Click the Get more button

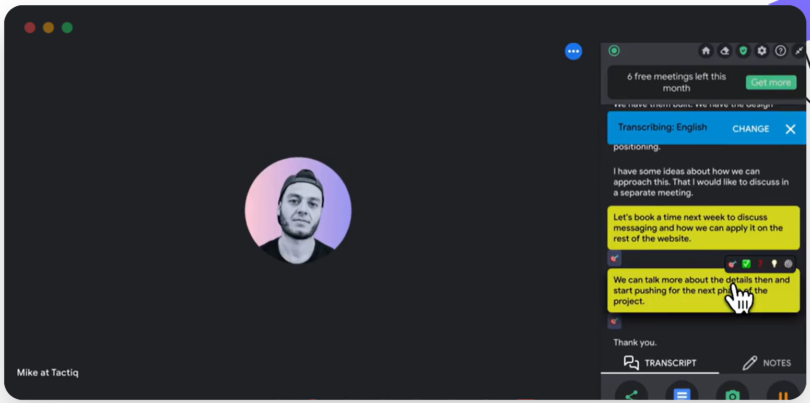771,82
